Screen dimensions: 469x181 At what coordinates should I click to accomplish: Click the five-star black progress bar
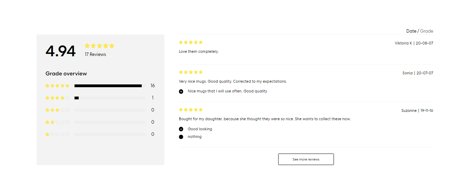(x=108, y=86)
